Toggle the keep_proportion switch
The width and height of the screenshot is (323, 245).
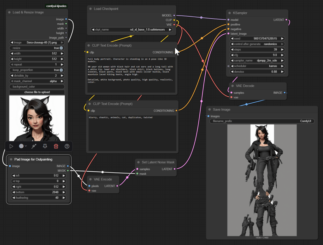[x=61, y=70]
